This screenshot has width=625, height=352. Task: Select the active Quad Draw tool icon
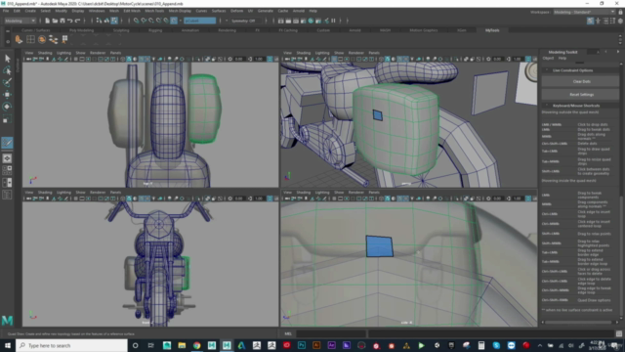coord(7,143)
